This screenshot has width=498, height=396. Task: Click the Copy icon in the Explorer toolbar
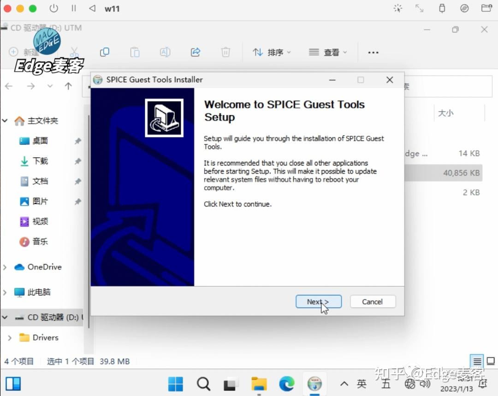coord(105,52)
